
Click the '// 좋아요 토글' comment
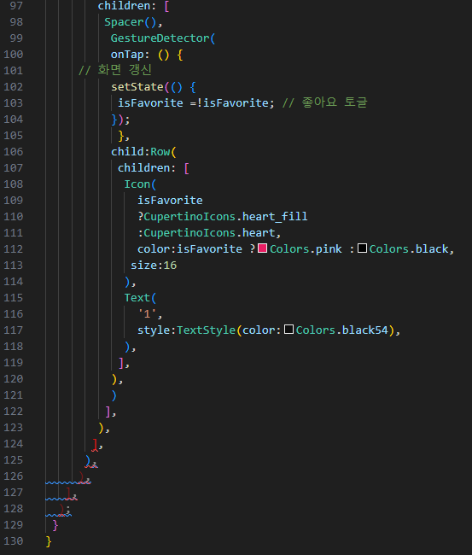tap(325, 103)
